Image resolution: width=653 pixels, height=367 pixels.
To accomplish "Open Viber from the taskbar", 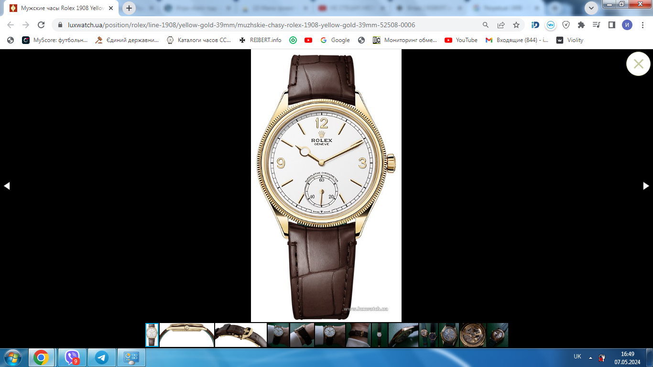I will click(72, 357).
